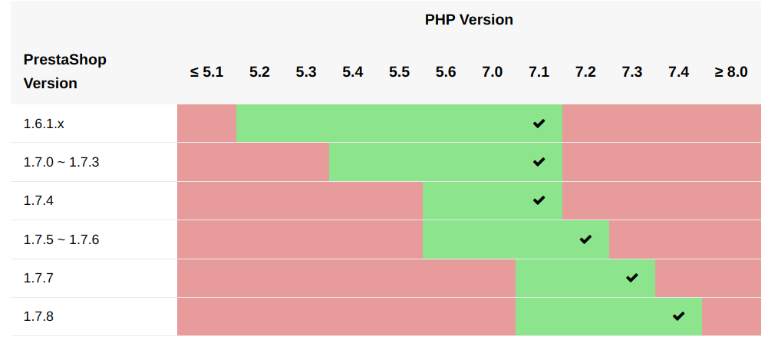768x340 pixels.
Task: Select the 7.4 PHP column header
Action: click(x=678, y=72)
